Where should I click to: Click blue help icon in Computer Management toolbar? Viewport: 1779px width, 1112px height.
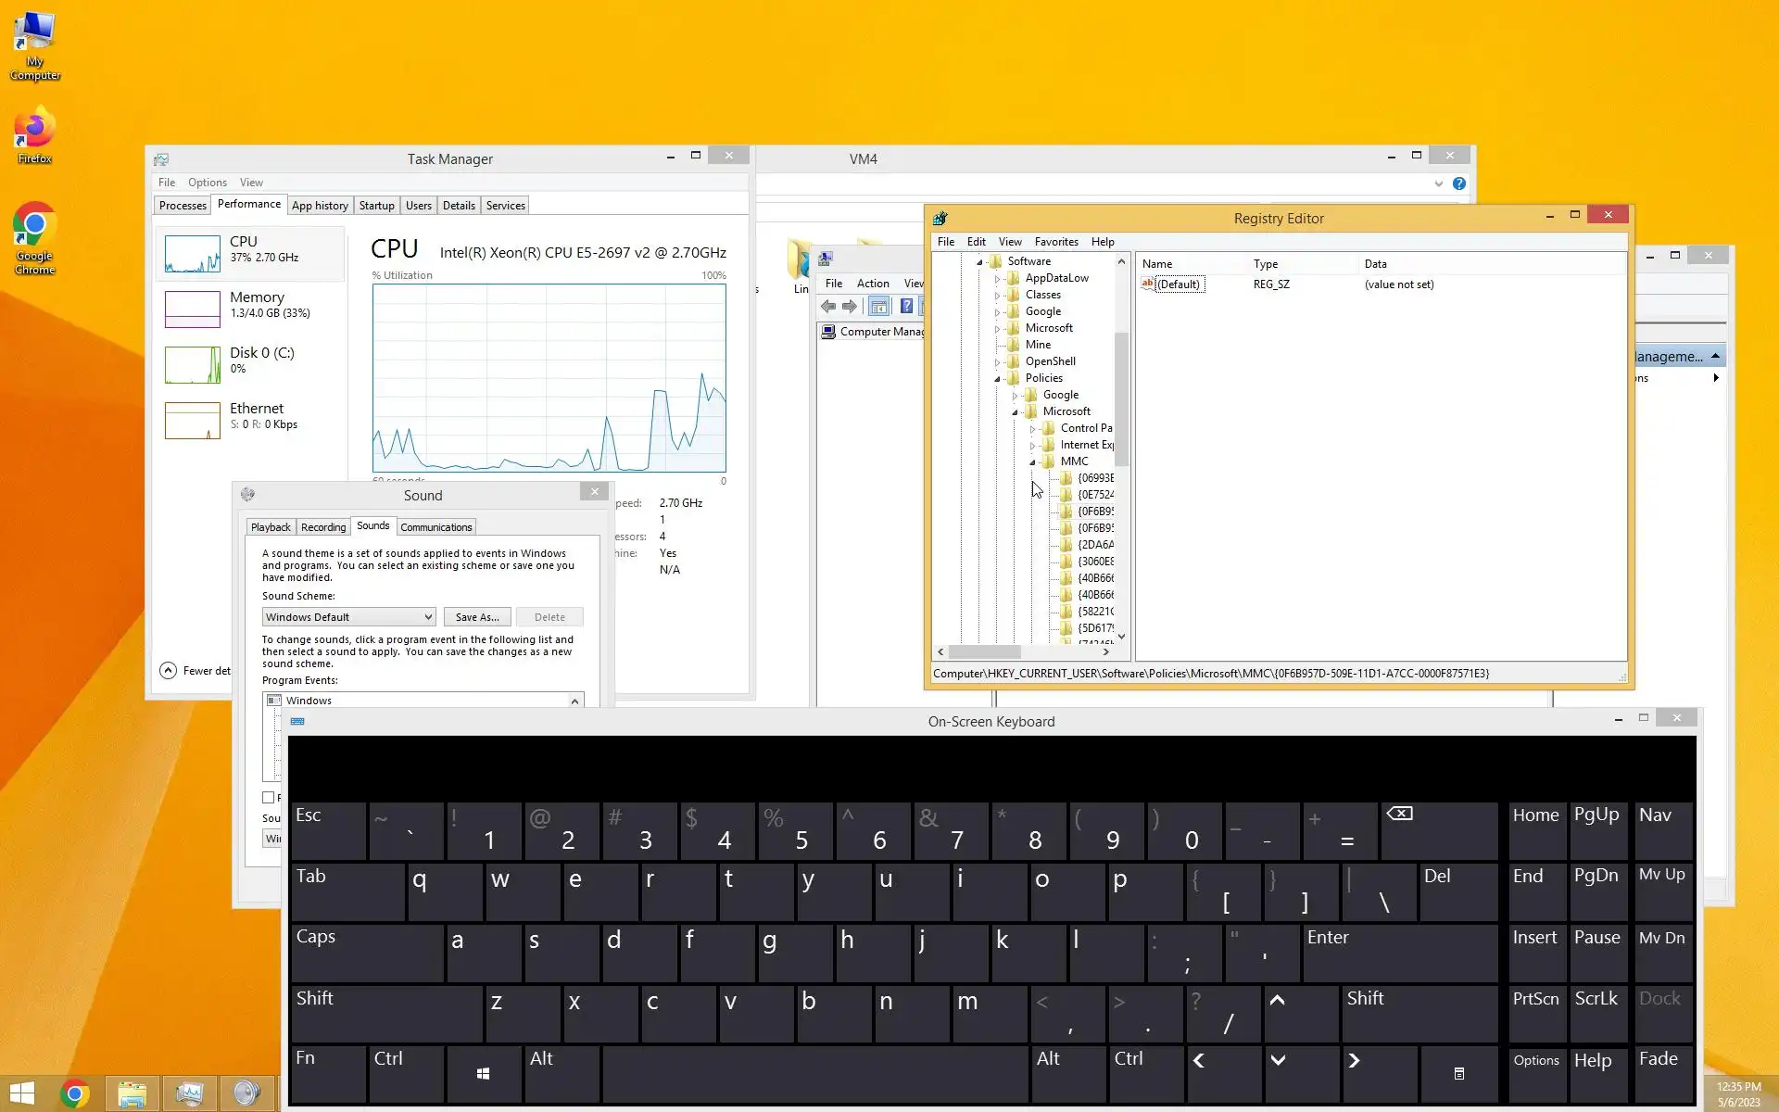906,307
